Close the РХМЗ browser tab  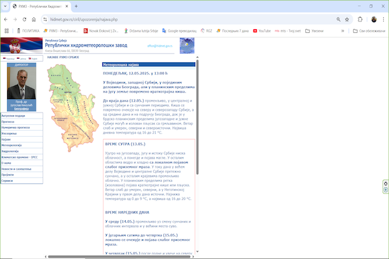pyautogui.click(x=66, y=6)
